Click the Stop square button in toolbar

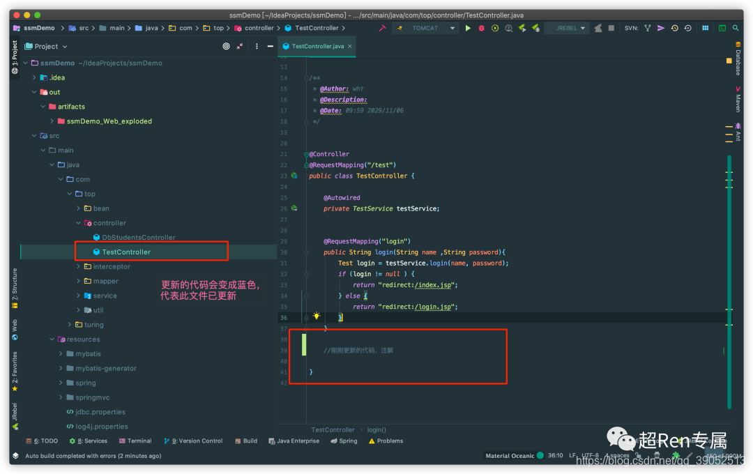(x=611, y=29)
